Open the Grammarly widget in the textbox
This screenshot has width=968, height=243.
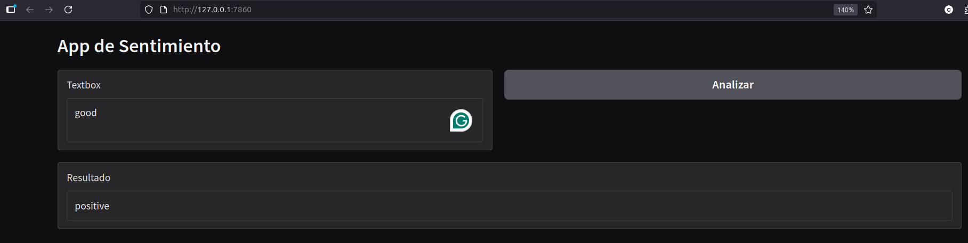(x=461, y=120)
